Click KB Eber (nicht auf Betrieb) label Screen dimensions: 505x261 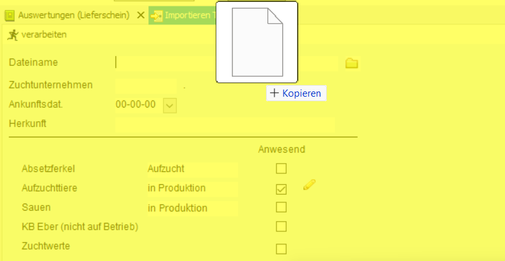(x=80, y=227)
